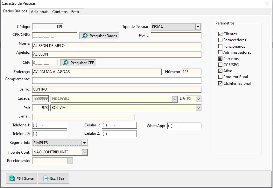
Task: Enable the Fornecedores checkbox
Action: coord(220,40)
